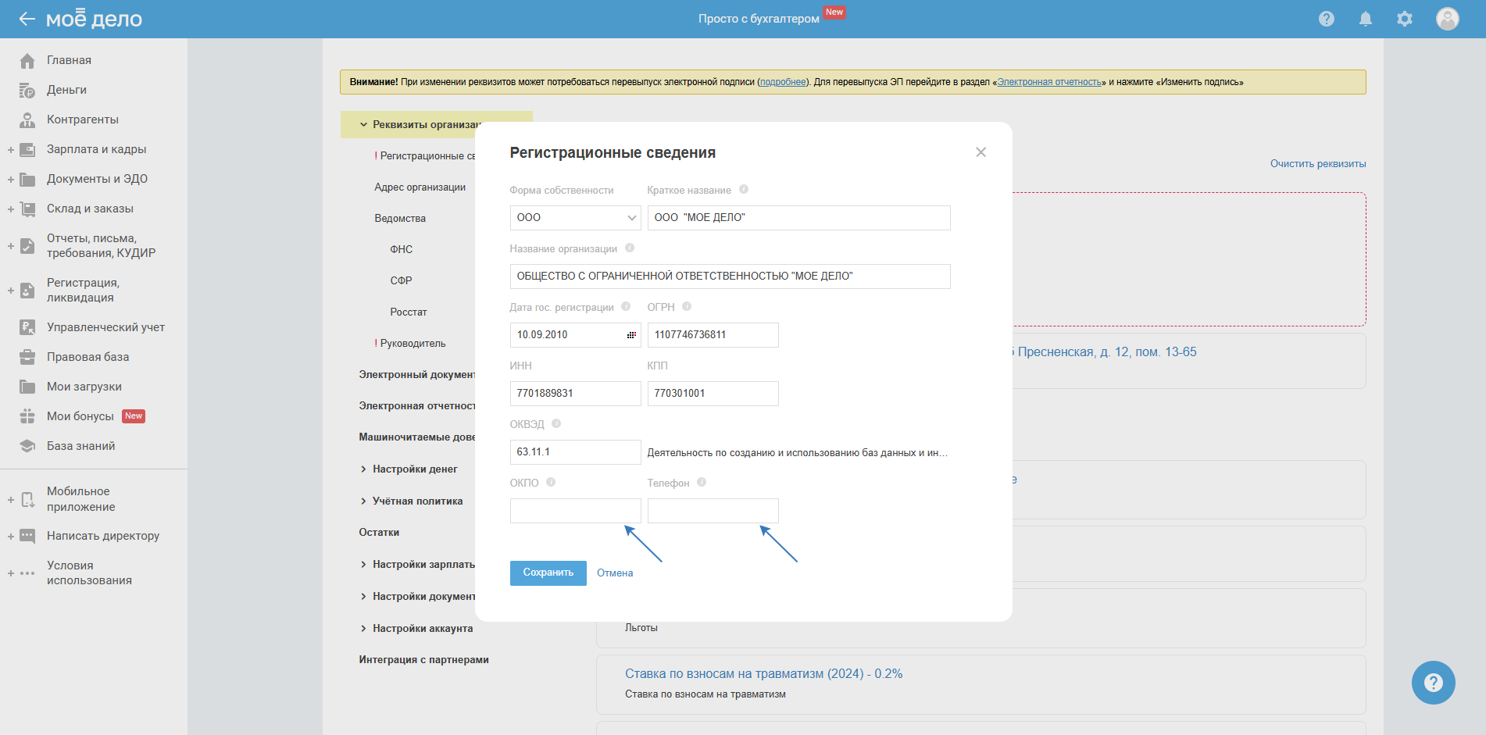
Task: Open the settings gear icon
Action: [x=1405, y=19]
